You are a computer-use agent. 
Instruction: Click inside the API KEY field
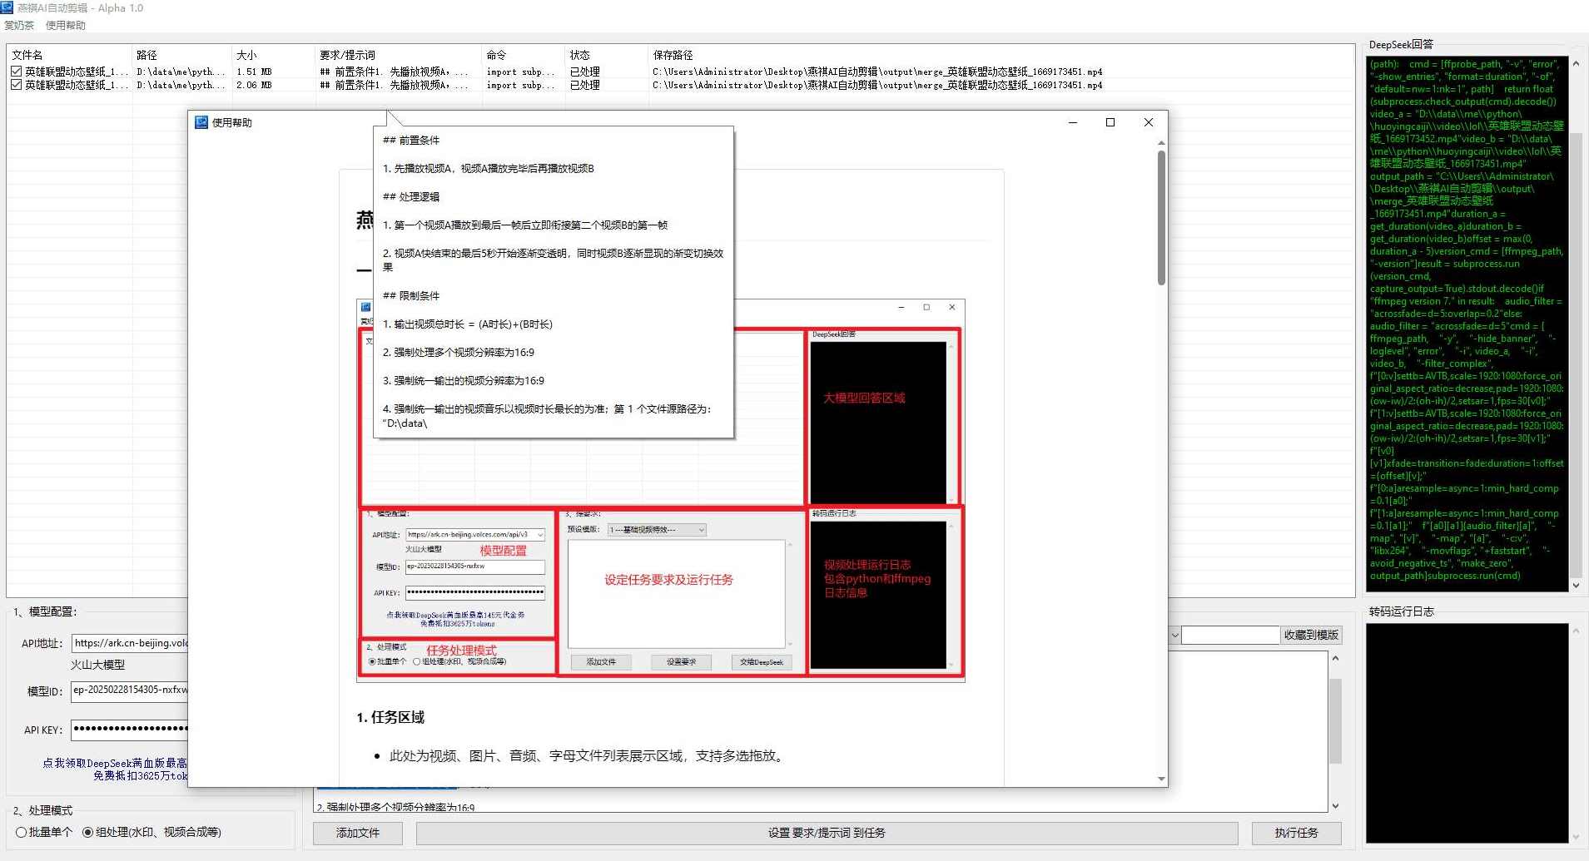pos(129,730)
